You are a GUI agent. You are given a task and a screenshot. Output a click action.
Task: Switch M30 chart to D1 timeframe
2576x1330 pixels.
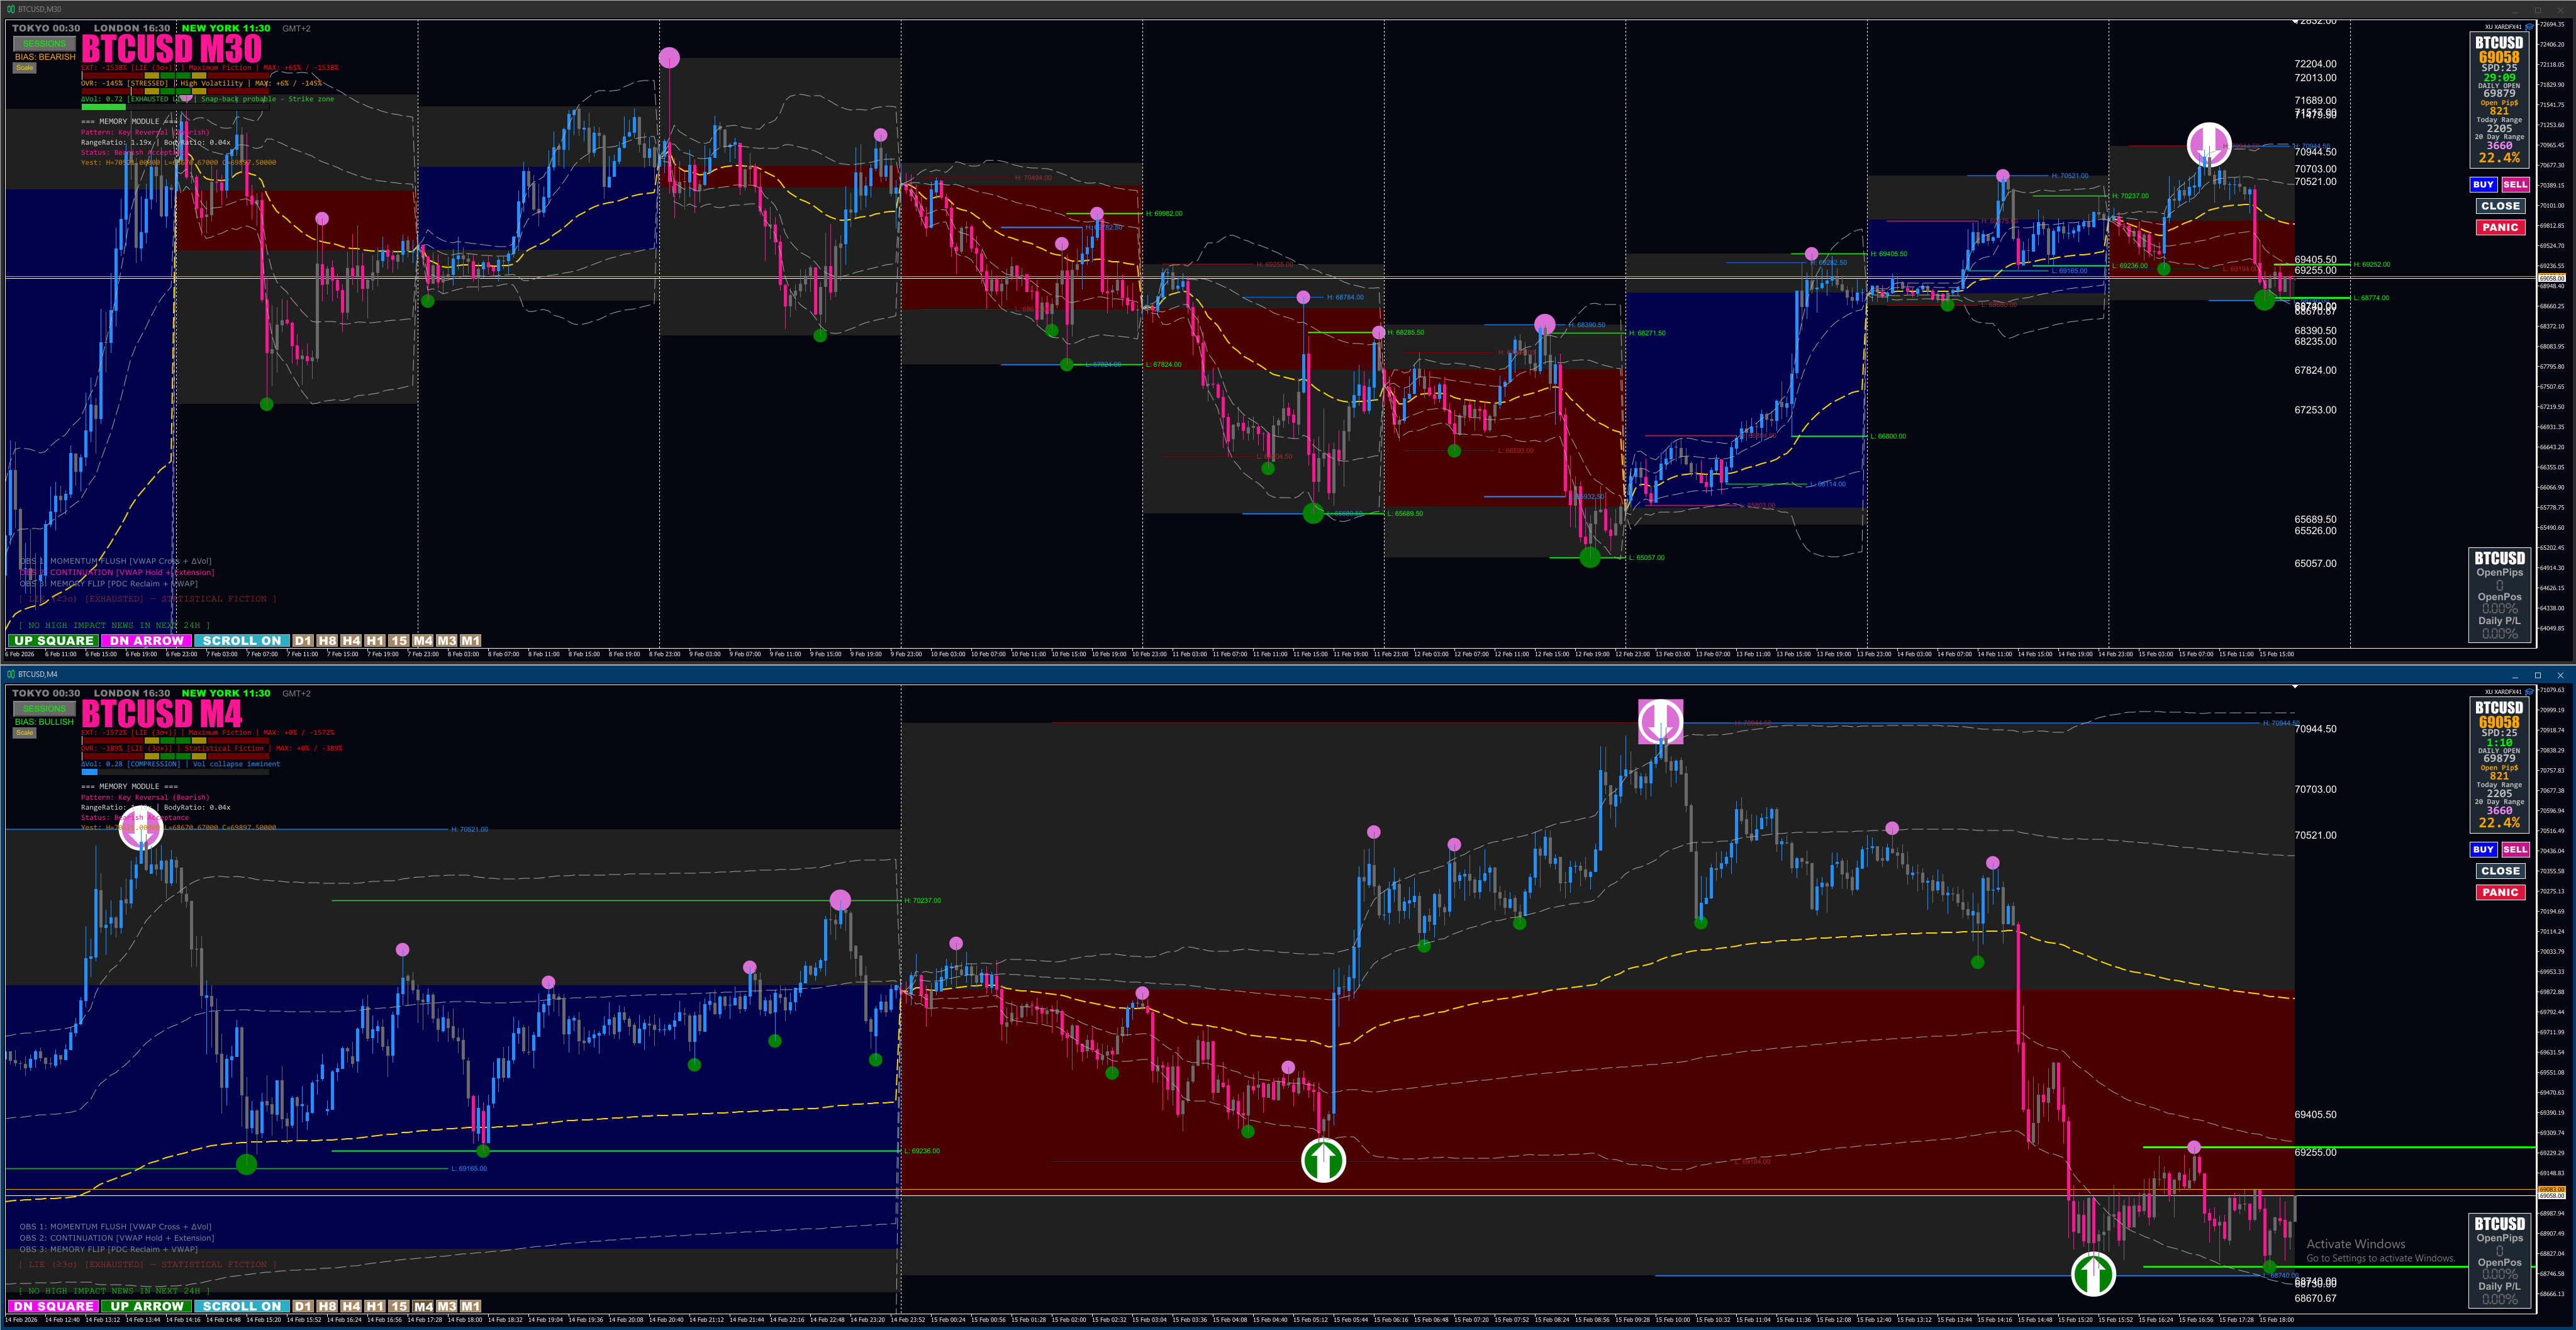tap(303, 640)
